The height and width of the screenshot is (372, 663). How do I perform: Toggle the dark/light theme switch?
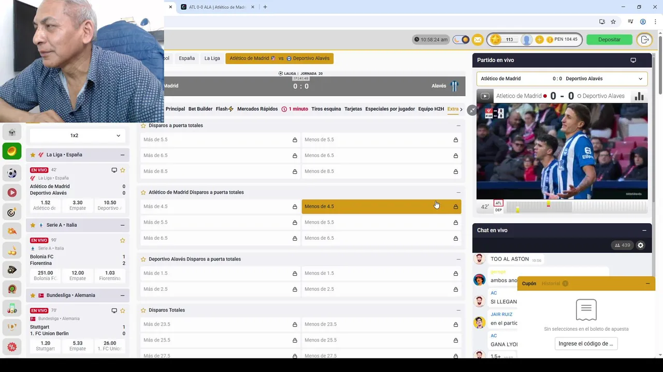coord(460,39)
